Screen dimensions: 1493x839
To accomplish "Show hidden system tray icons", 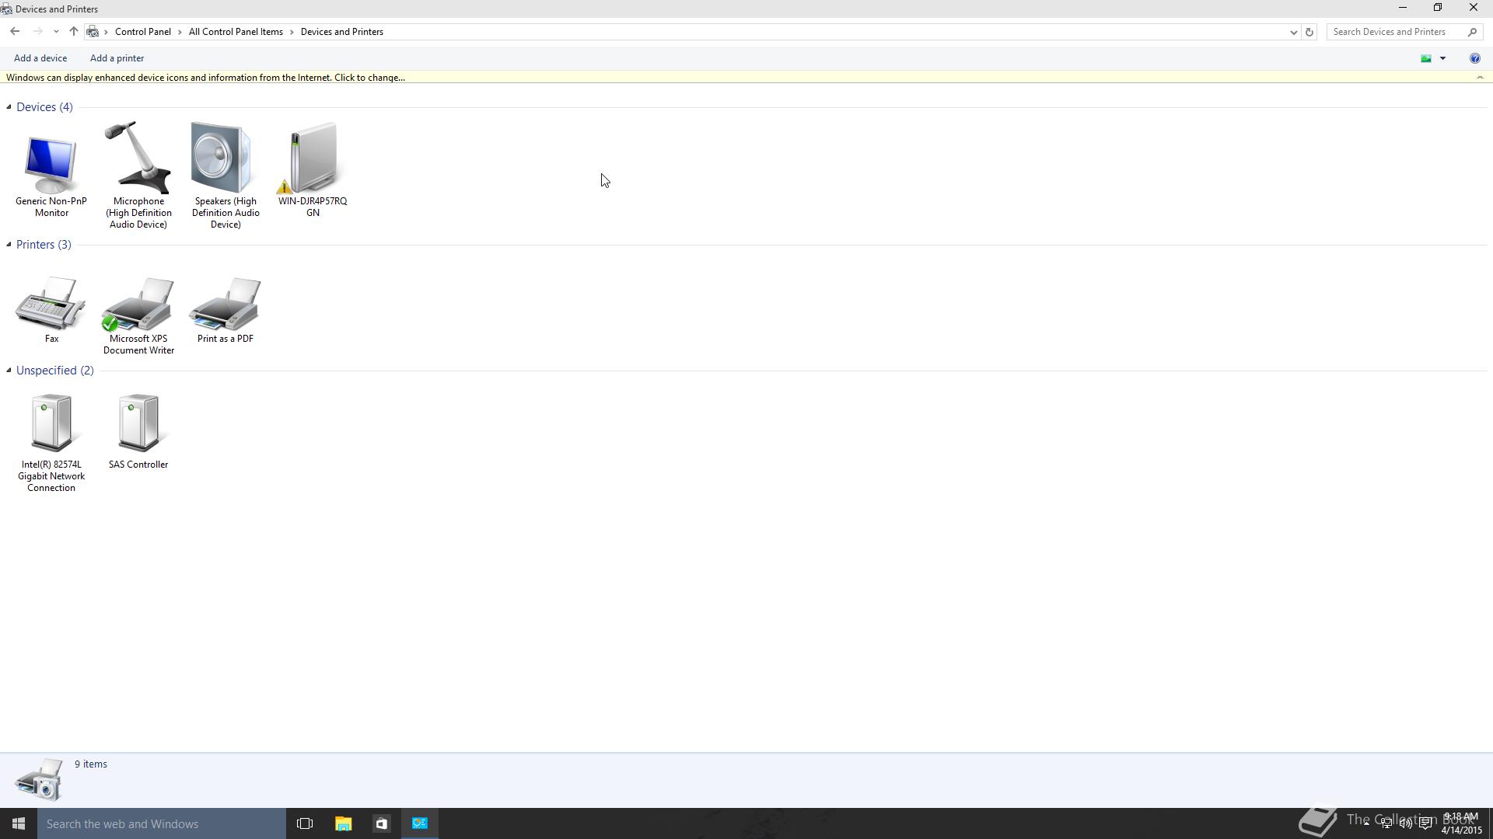I will (1366, 823).
